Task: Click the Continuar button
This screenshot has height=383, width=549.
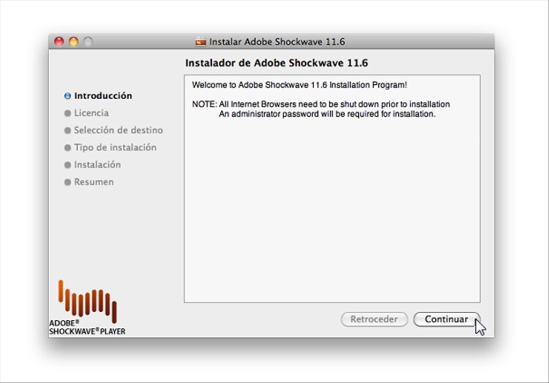Action: [447, 319]
